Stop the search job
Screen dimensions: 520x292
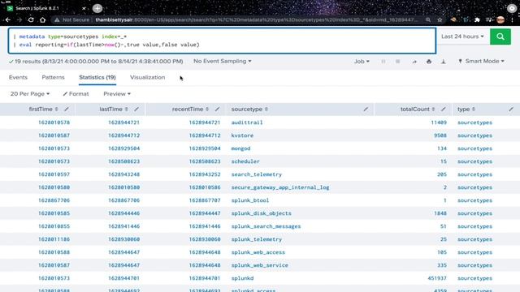point(397,62)
